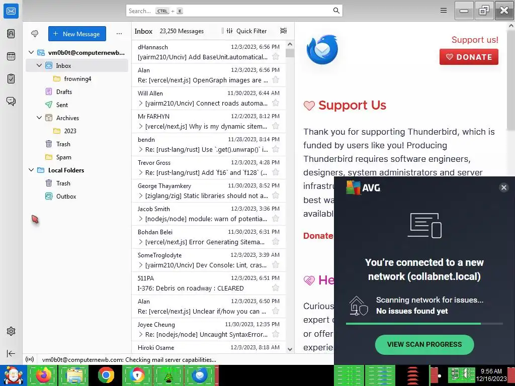Collapse the Inbox folder subtree
The image size is (515, 386).
[39, 65]
